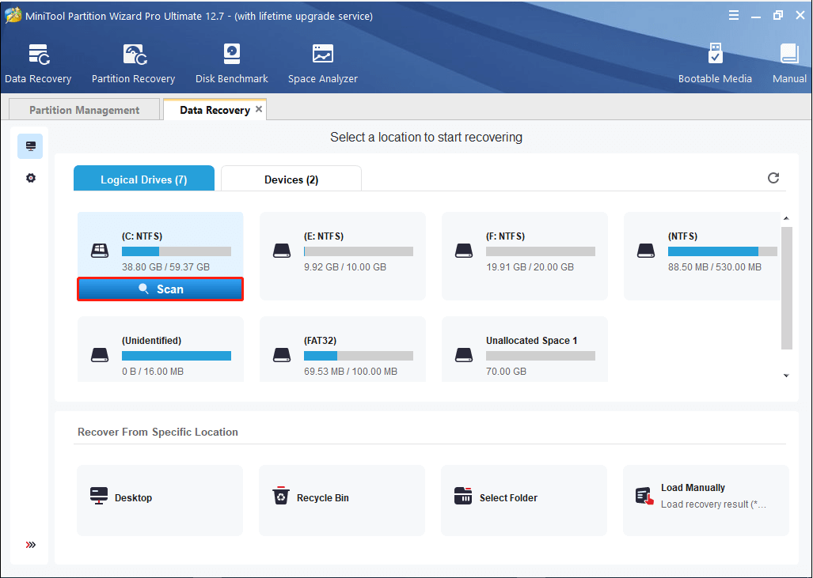Open scan settings gear in sidebar
Image resolution: width=813 pixels, height=578 pixels.
pos(31,178)
